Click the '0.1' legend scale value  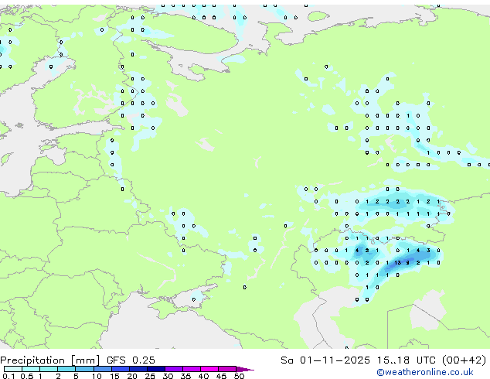pyautogui.click(x=9, y=376)
